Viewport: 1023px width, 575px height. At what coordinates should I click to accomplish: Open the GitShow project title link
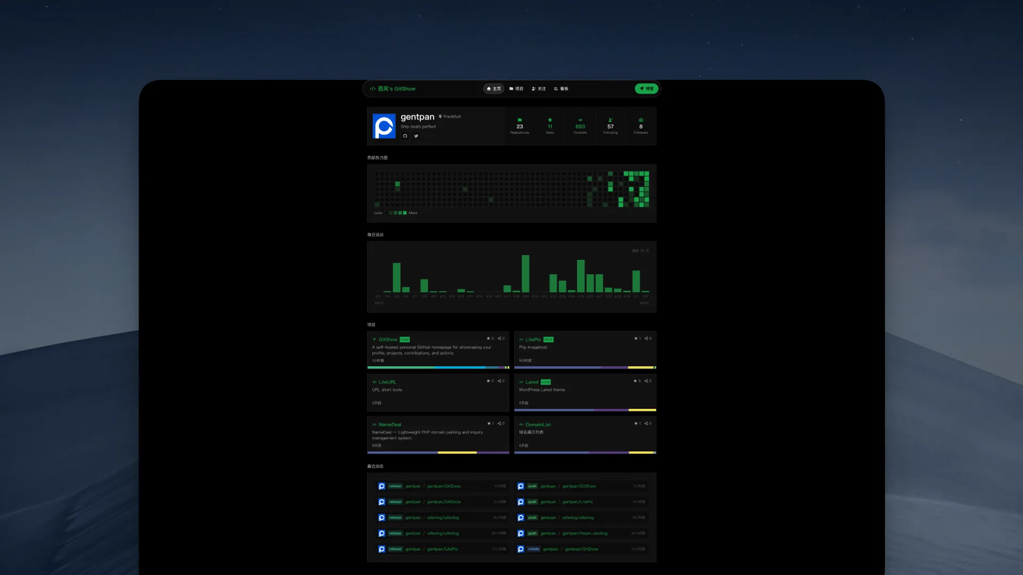[x=388, y=340]
